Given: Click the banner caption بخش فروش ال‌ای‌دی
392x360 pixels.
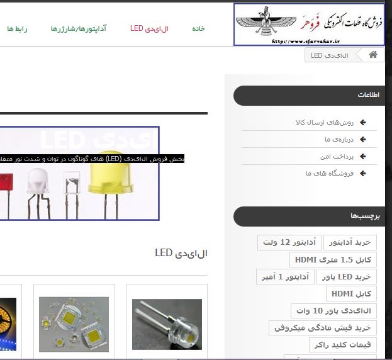Looking at the screenshot, I should tap(92, 159).
